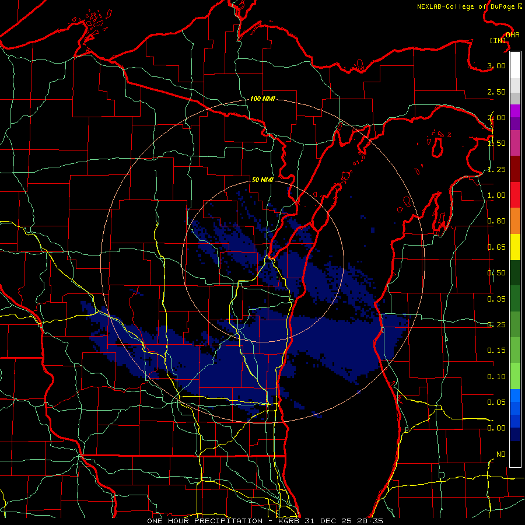The image size is (525, 525).
Task: Click the 0.50 legend value
Action: click(496, 273)
